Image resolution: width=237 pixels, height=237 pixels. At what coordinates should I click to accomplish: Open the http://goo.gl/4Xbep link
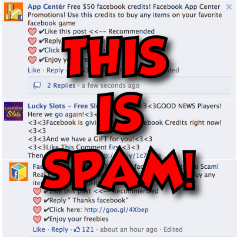116,209
